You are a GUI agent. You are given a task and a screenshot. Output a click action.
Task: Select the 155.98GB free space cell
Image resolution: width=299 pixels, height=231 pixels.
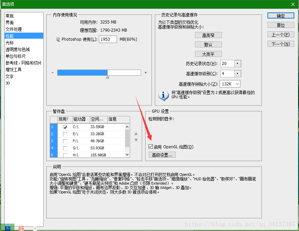(x=98, y=155)
